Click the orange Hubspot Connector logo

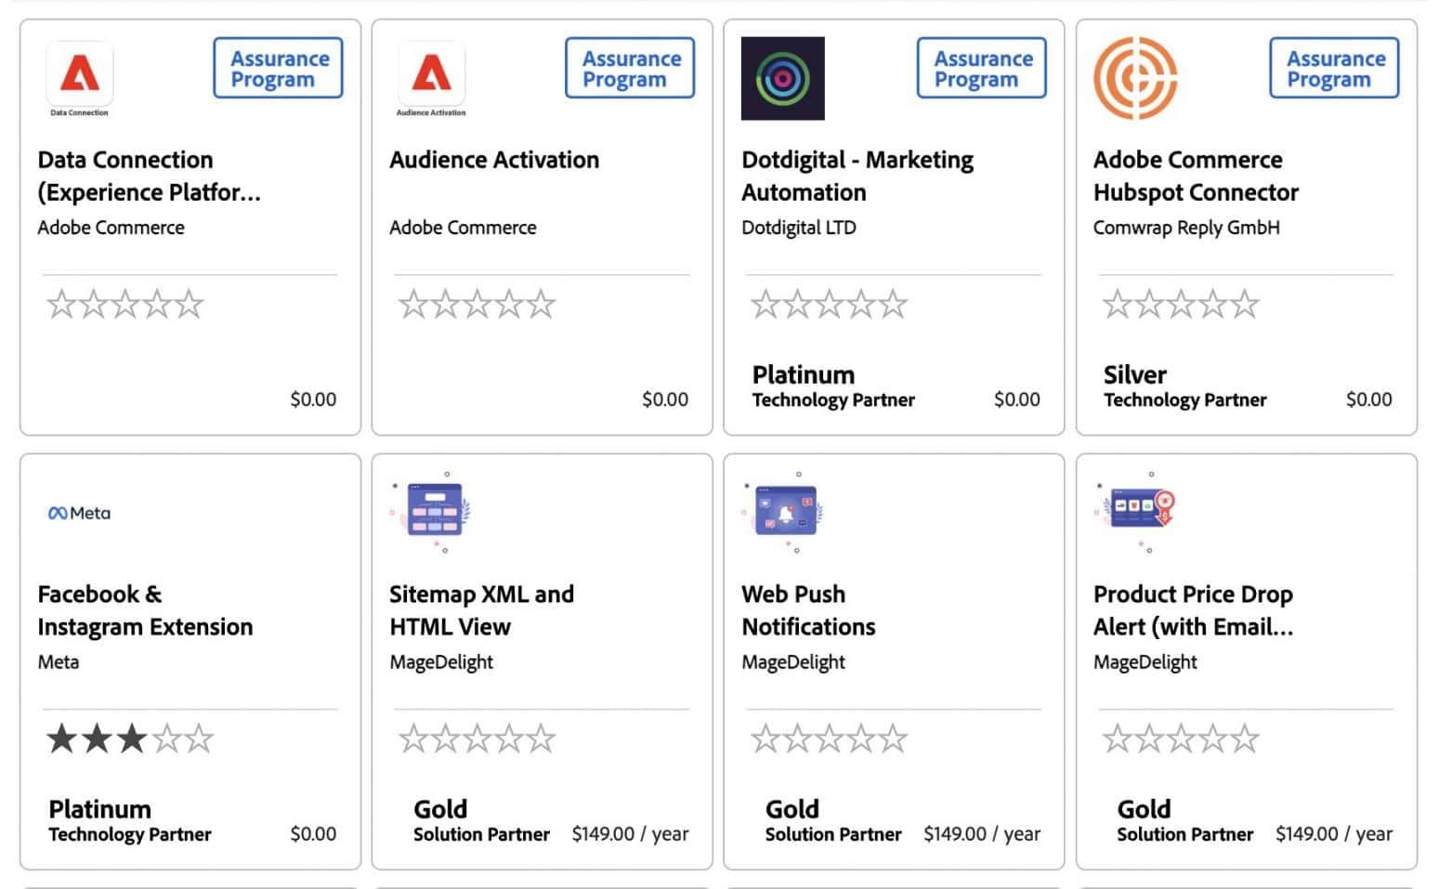click(1135, 78)
